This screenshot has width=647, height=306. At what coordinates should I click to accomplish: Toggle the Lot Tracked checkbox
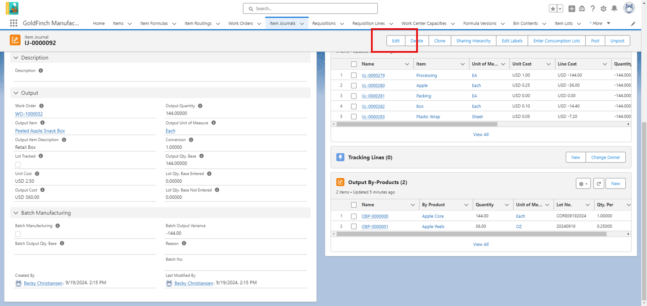coord(18,164)
